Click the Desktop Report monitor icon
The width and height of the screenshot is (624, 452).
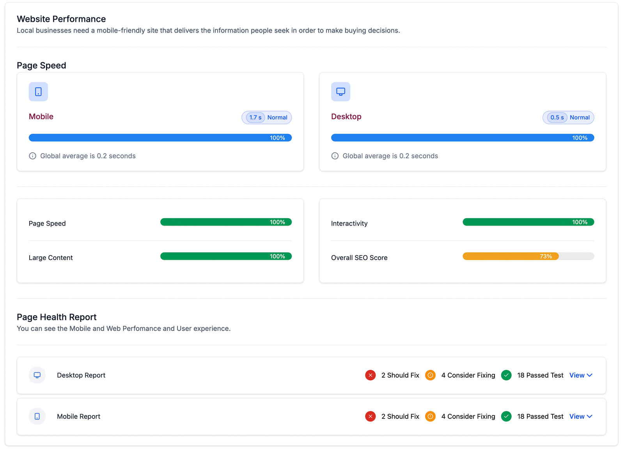point(37,375)
